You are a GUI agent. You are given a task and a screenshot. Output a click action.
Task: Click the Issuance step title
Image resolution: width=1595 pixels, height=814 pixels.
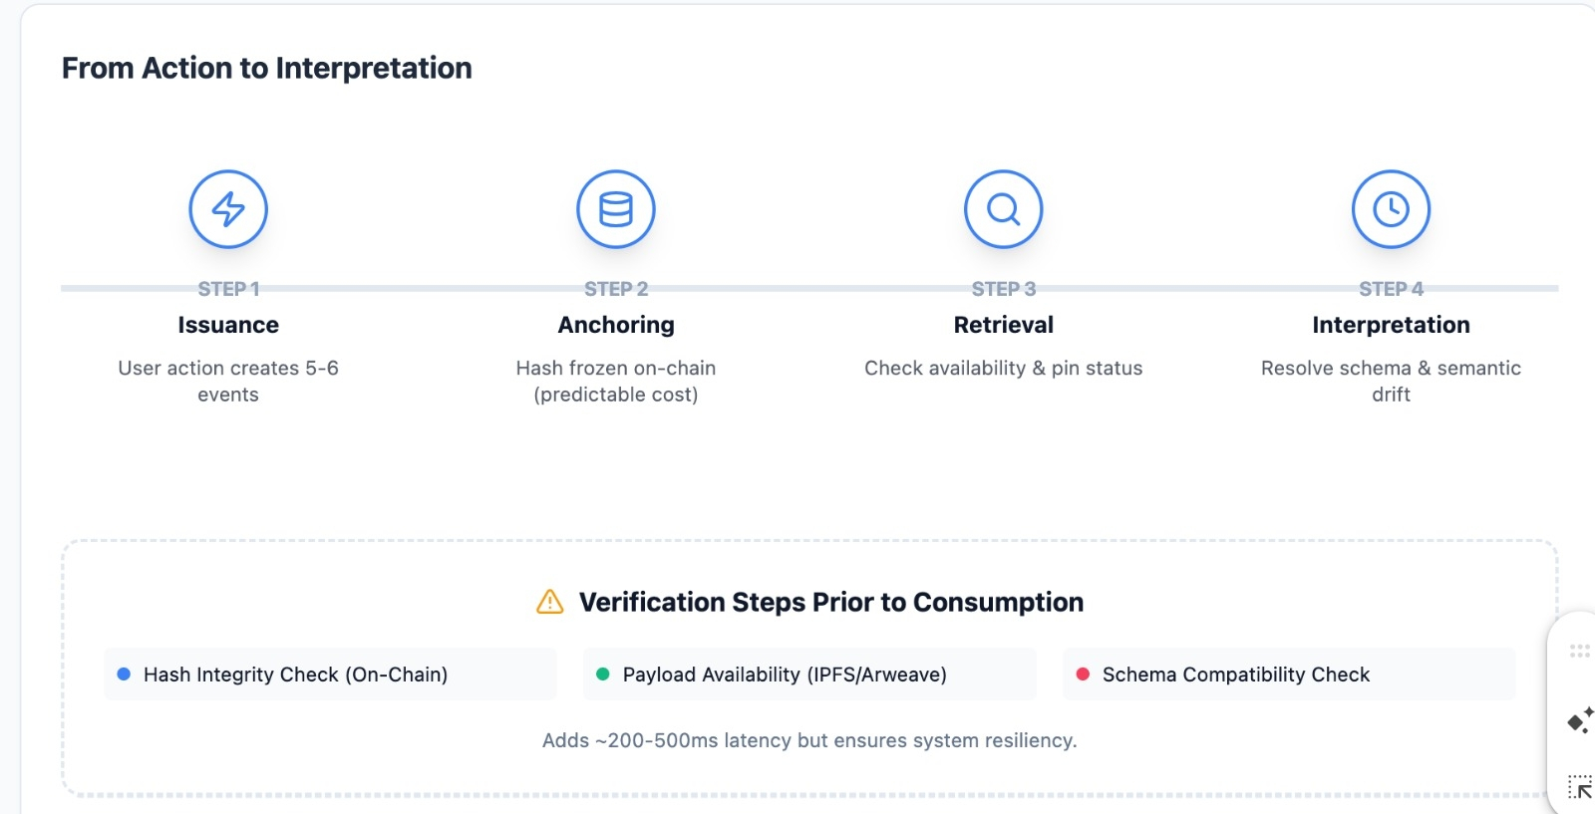(x=228, y=325)
